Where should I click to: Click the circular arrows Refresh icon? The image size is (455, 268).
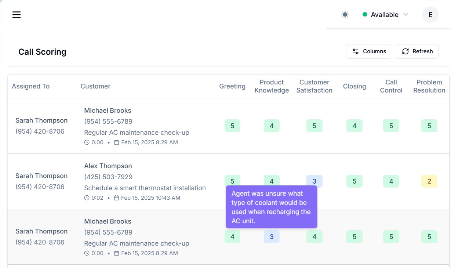tap(405, 51)
